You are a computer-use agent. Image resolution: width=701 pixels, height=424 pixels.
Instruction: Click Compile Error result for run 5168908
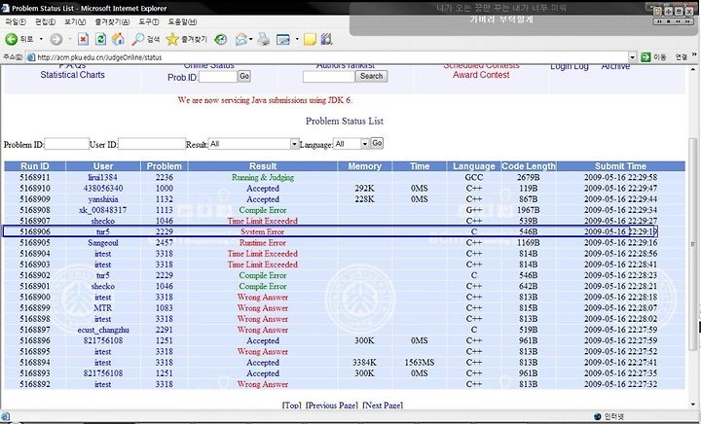tap(263, 210)
